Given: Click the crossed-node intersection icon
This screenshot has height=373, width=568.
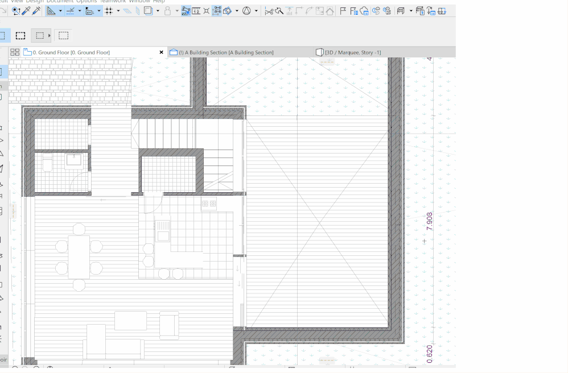Looking at the screenshot, I should pyautogui.click(x=206, y=11).
